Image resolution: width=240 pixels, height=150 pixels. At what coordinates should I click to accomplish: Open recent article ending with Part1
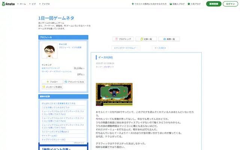[x=63, y=126]
